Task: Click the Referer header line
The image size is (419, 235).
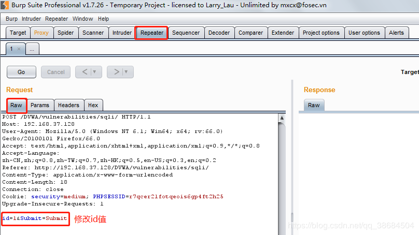Action: point(106,168)
